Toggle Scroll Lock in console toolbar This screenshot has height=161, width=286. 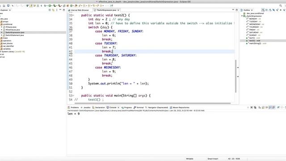pyautogui.click(x=263, y=107)
